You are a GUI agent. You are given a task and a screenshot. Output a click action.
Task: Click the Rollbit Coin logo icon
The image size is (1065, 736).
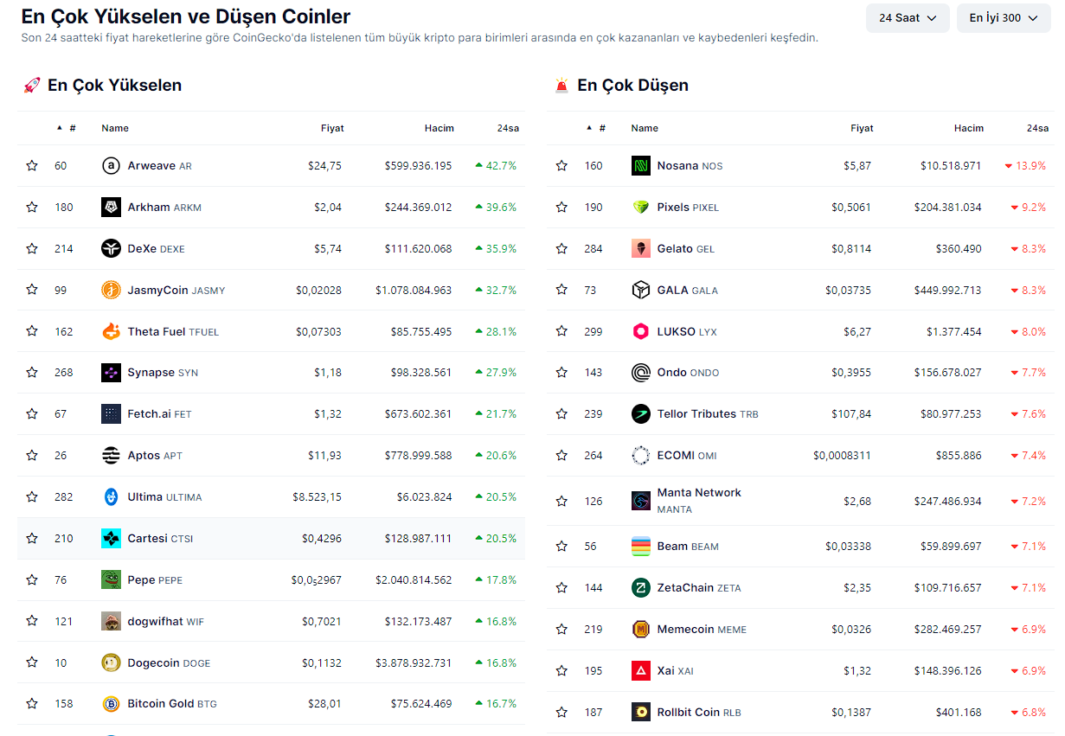pyautogui.click(x=640, y=712)
